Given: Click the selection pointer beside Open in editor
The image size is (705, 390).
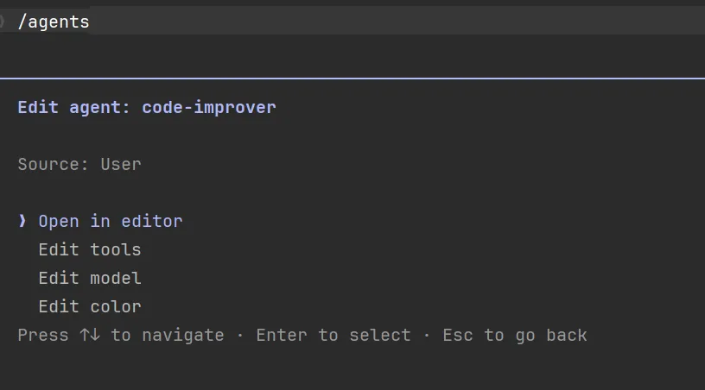Looking at the screenshot, I should [22, 221].
